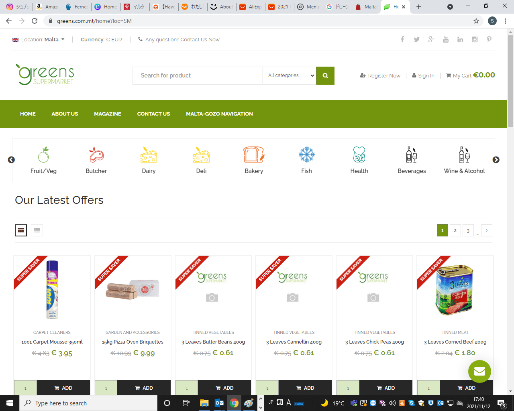
Task: Go to Malta-Gozo Navigation menu
Action: click(x=219, y=114)
